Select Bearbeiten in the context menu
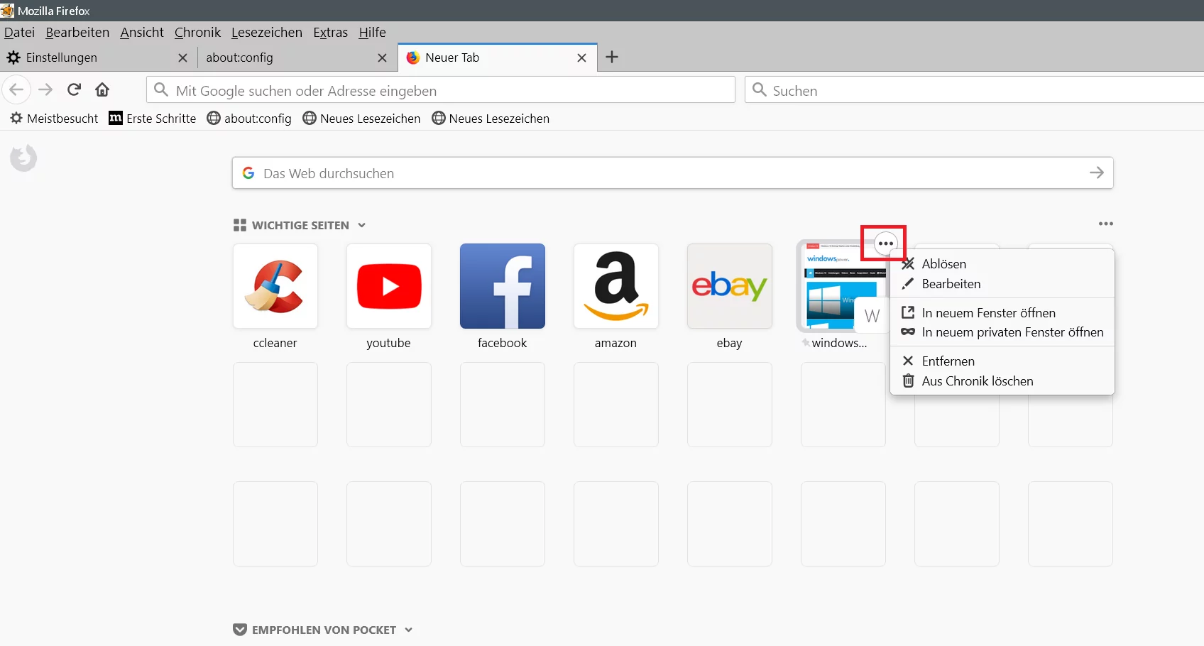The width and height of the screenshot is (1204, 646). pyautogui.click(x=950, y=283)
